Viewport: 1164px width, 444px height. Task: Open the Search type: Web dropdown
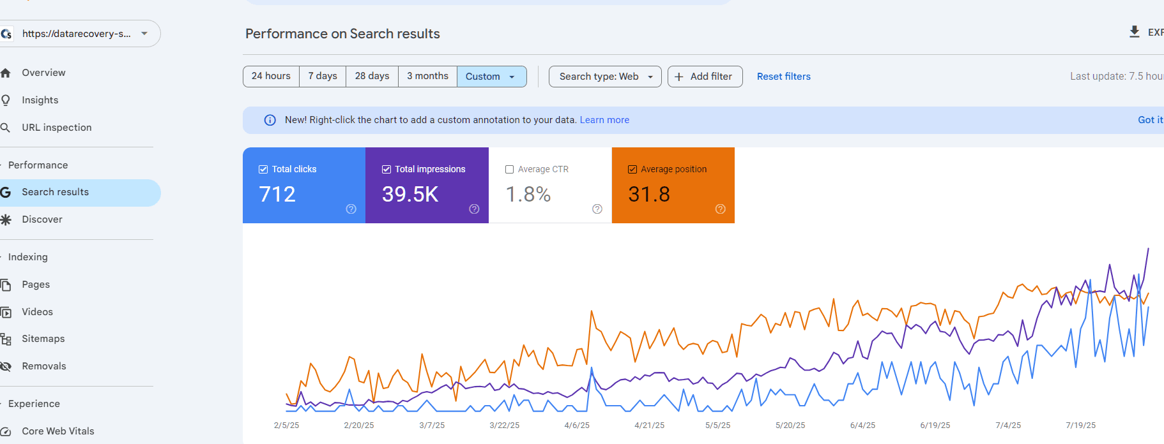604,77
